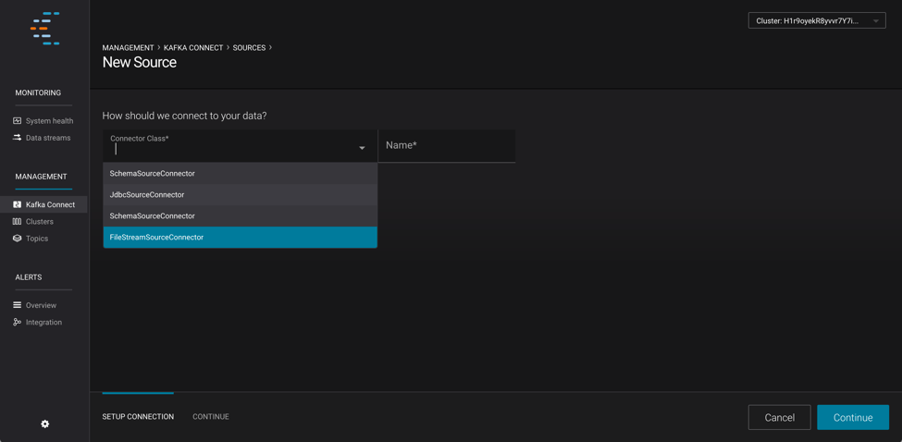The height and width of the screenshot is (442, 902).
Task: Click the Topics layers icon
Action: (x=18, y=238)
